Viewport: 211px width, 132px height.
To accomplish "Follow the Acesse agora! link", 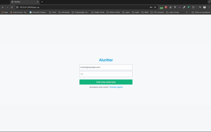I will [116, 87].
